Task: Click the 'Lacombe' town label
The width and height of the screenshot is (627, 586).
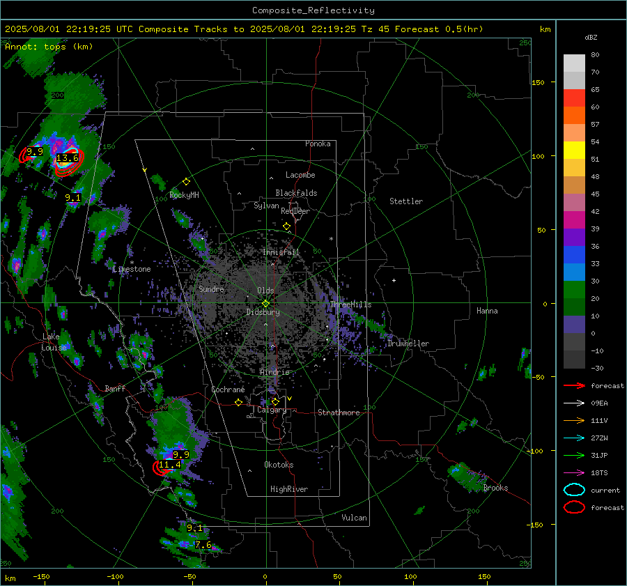Action: pos(300,175)
